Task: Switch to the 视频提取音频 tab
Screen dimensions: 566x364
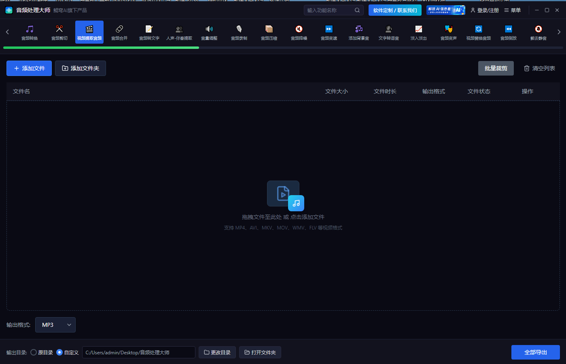Action: [x=89, y=32]
